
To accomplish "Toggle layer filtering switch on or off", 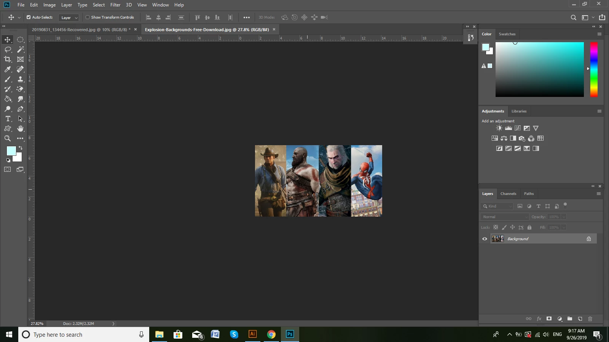I will [x=565, y=205].
